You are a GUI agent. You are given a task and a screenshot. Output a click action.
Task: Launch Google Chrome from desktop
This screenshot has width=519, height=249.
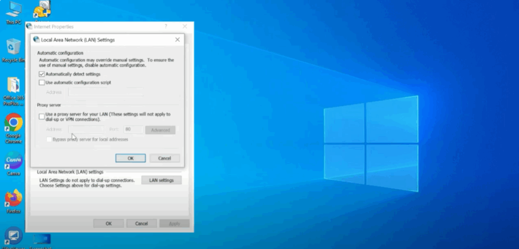[x=14, y=129]
